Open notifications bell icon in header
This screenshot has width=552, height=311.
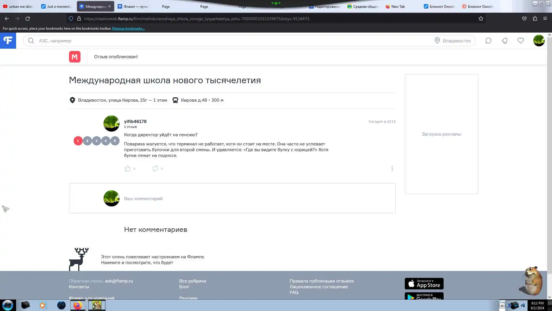pos(505,41)
